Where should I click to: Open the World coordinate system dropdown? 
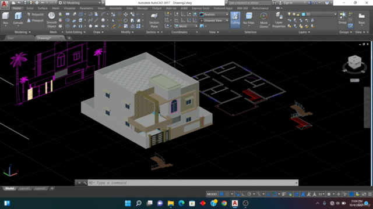point(186,26)
